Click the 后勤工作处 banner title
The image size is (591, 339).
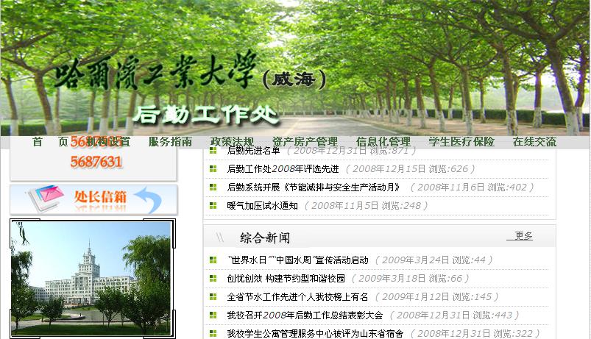pos(206,115)
